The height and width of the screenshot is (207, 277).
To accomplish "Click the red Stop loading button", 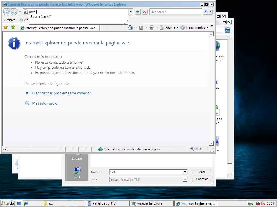I will pos(145,12).
